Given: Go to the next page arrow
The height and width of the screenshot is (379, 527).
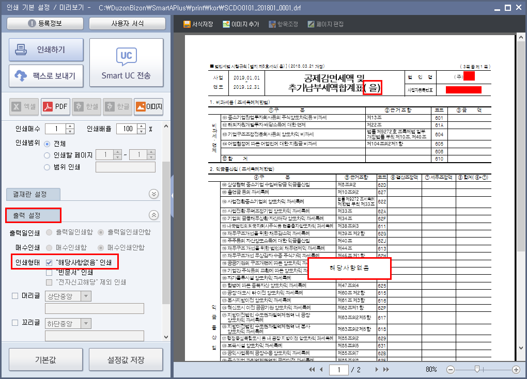Looking at the screenshot, I should point(377,370).
